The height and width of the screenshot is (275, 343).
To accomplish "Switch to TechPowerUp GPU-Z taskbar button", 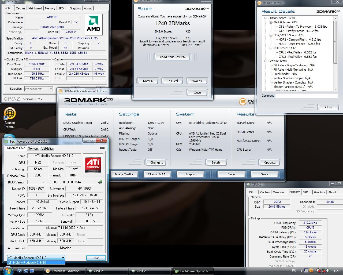I will [193, 271].
